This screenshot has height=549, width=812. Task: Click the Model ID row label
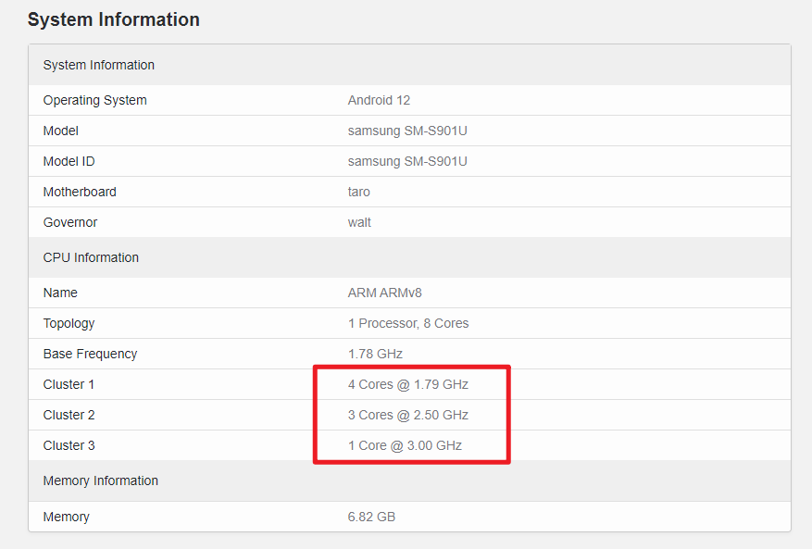tap(69, 161)
